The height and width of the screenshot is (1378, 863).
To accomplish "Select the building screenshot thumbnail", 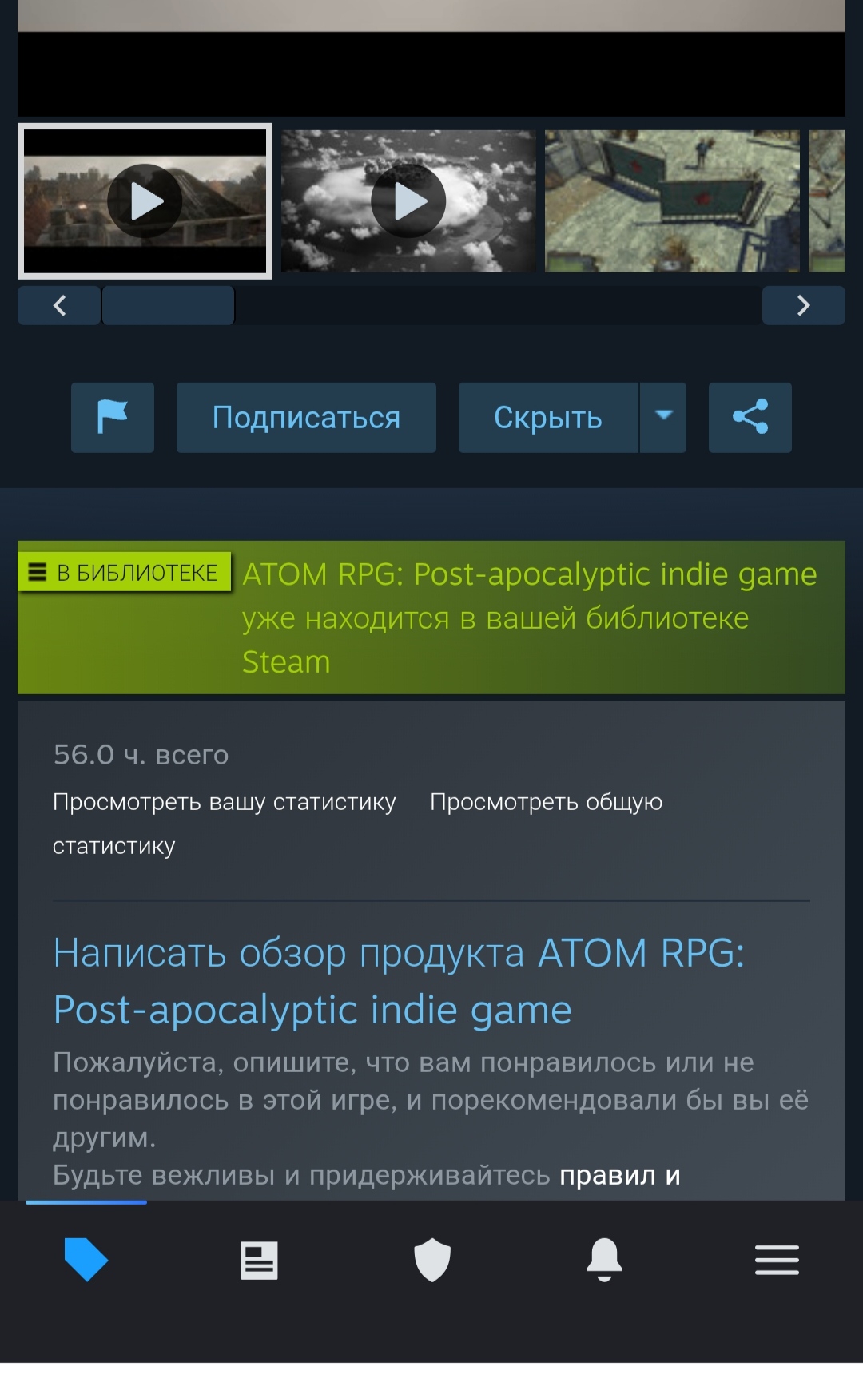I will point(672,201).
